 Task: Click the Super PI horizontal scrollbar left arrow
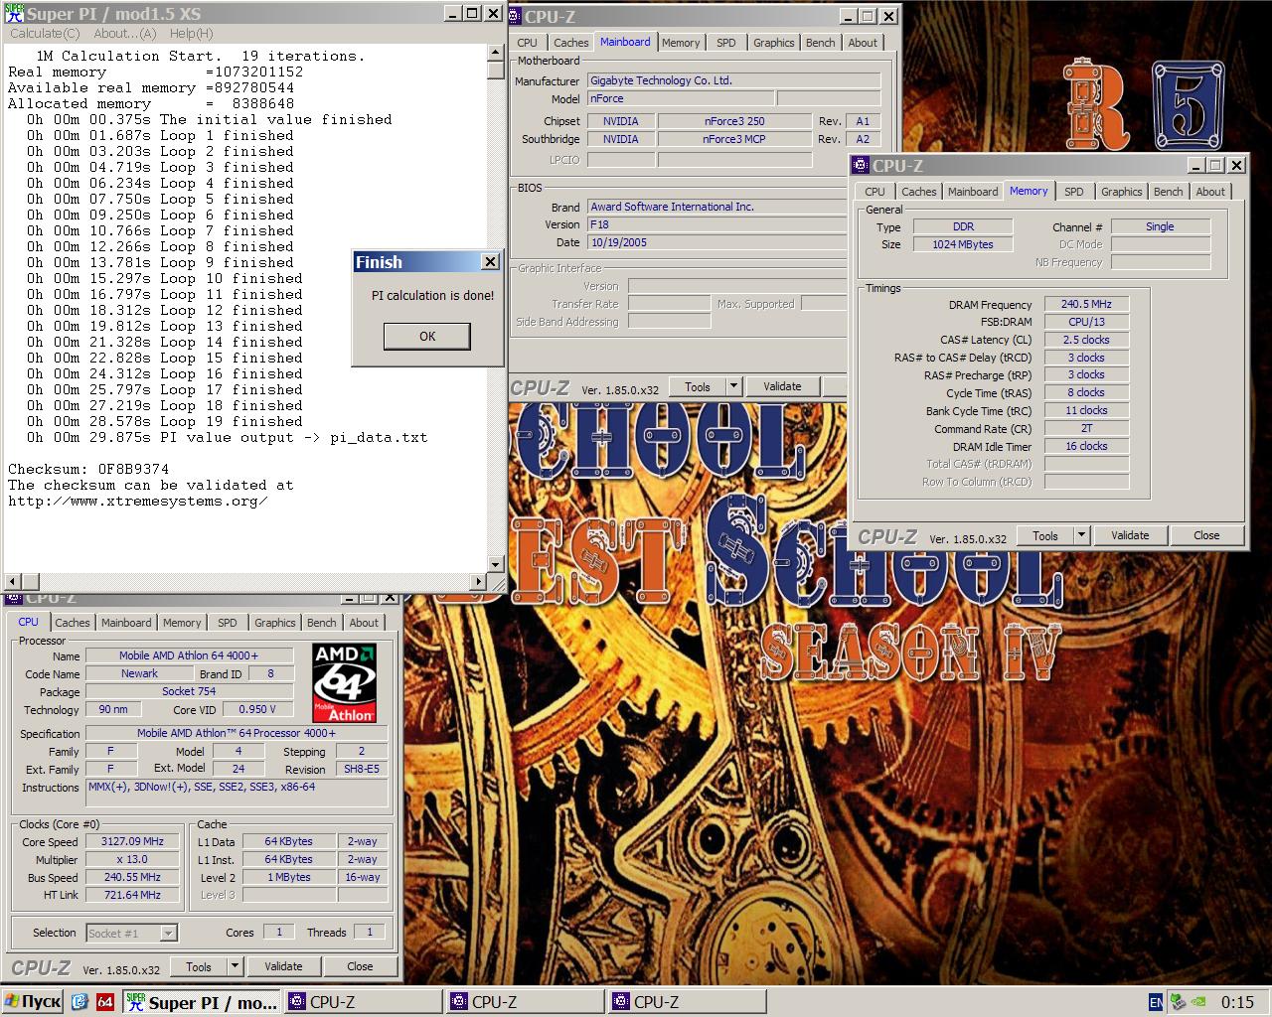(12, 582)
